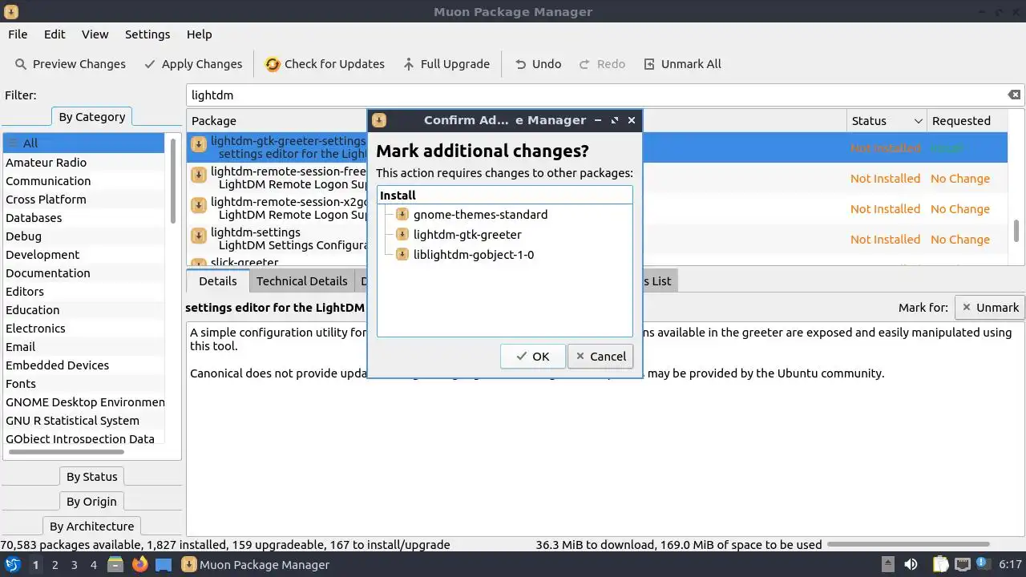The width and height of the screenshot is (1026, 577).
Task: Open the File menu
Action: 18,34
